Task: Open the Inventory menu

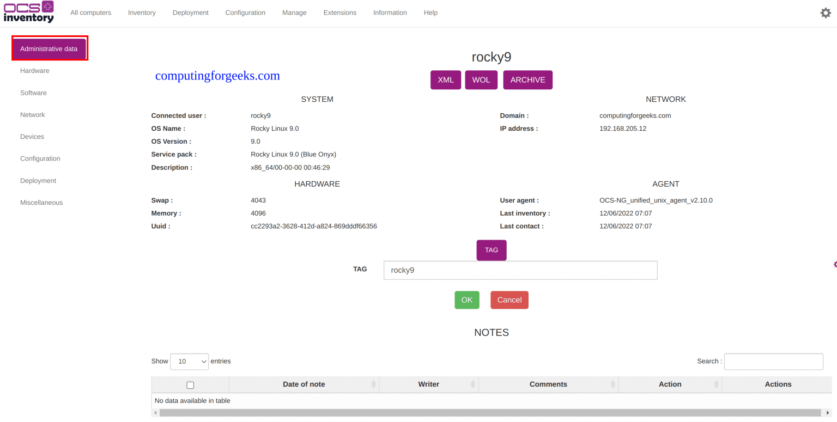Action: tap(142, 13)
